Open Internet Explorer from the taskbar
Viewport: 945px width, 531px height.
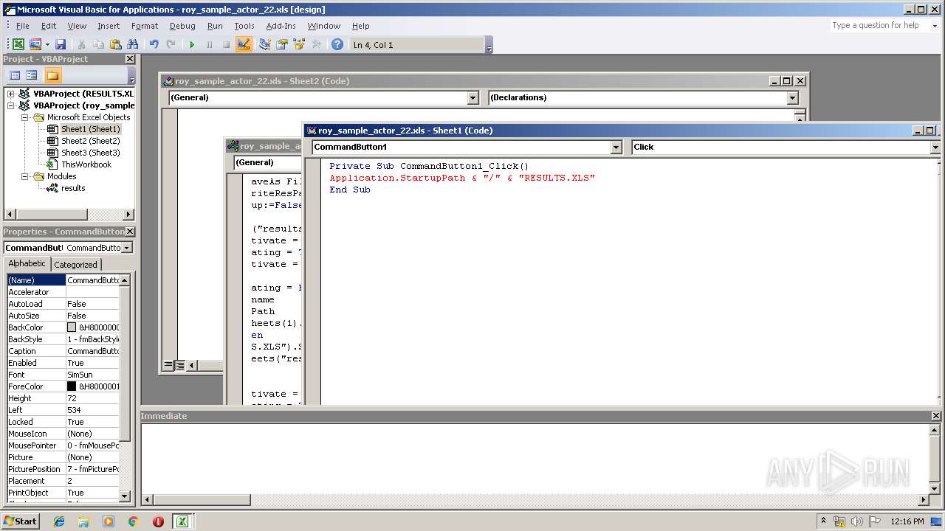[59, 521]
